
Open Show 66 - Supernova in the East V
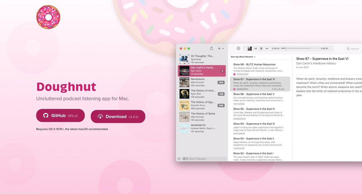[260, 99]
